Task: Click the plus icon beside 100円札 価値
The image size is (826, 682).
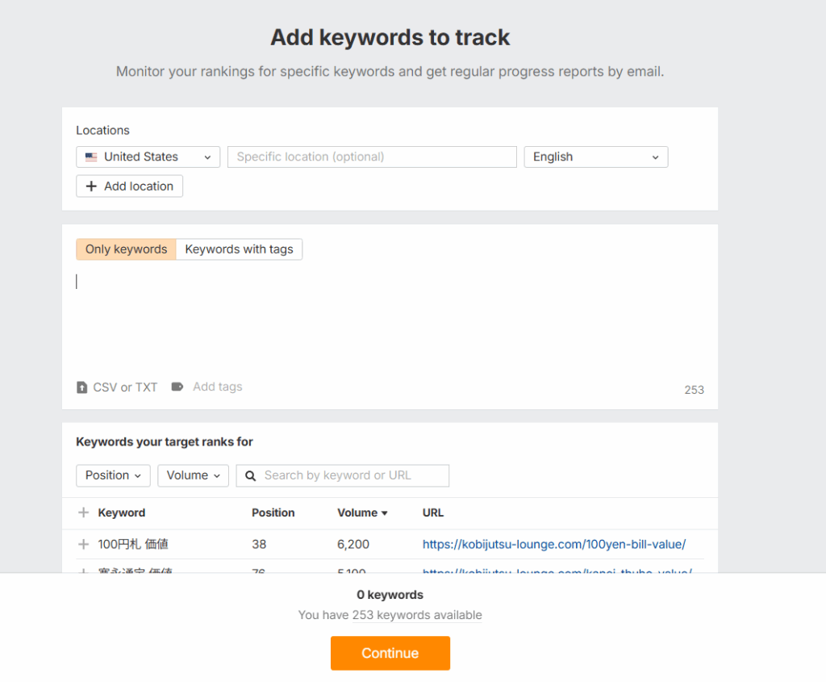Action: coord(83,545)
